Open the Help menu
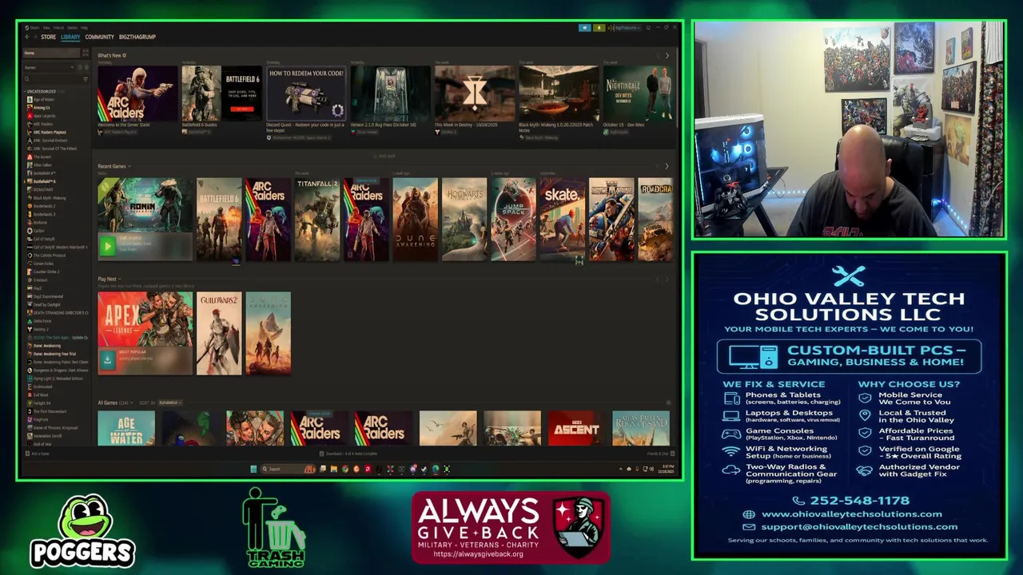 [x=84, y=28]
